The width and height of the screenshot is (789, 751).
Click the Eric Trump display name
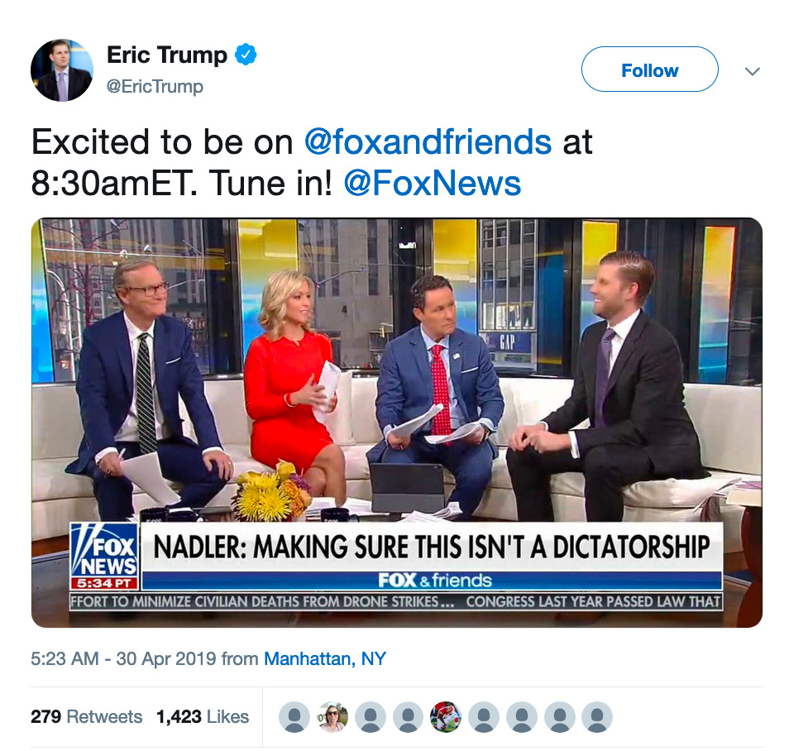tap(167, 55)
